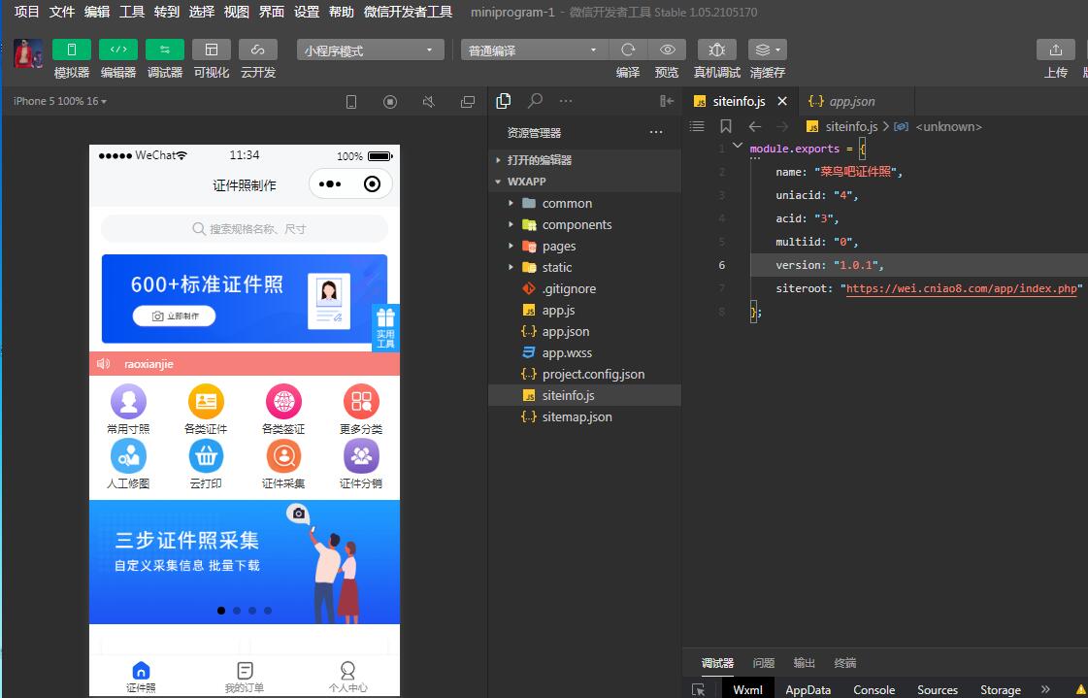Open real device debugging bug icon
The image size is (1088, 698).
click(716, 50)
